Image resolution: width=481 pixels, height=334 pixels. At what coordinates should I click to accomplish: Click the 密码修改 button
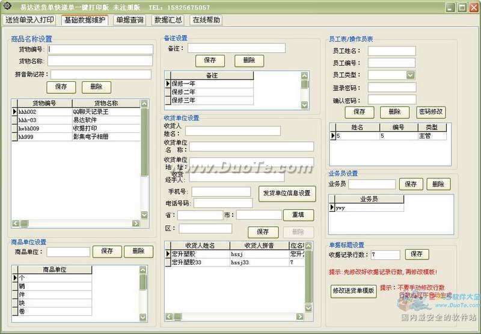click(430, 112)
